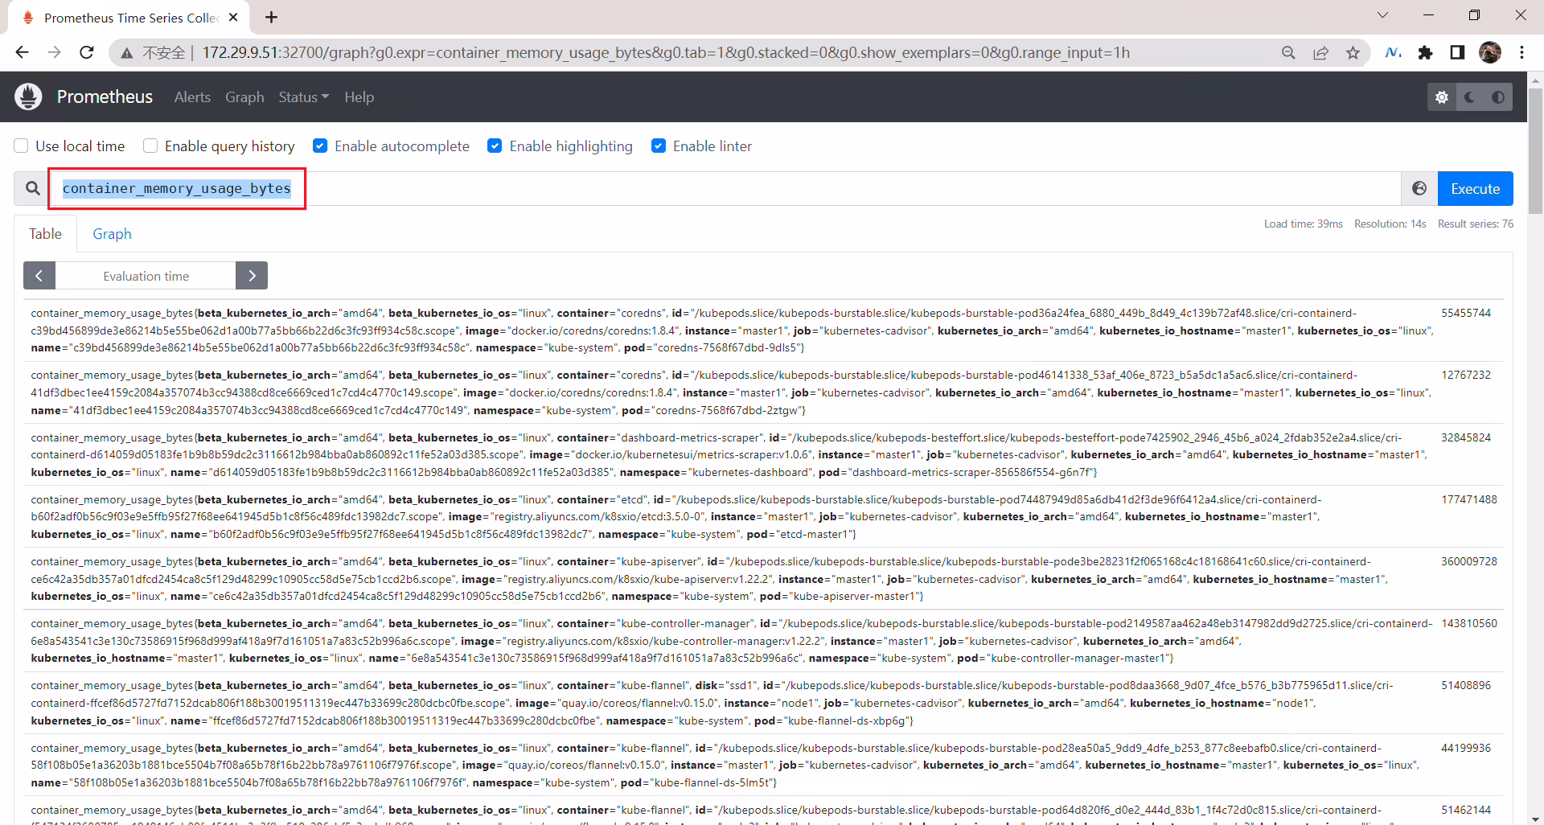This screenshot has width=1544, height=825.
Task: Click the kube-apiserver-master1 series row
Action: [x=763, y=578]
